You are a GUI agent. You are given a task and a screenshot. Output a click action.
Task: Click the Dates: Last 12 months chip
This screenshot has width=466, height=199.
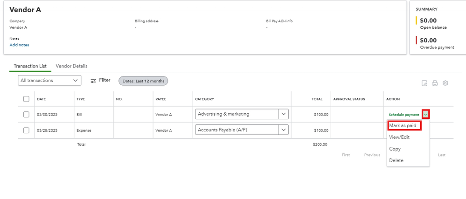point(143,81)
